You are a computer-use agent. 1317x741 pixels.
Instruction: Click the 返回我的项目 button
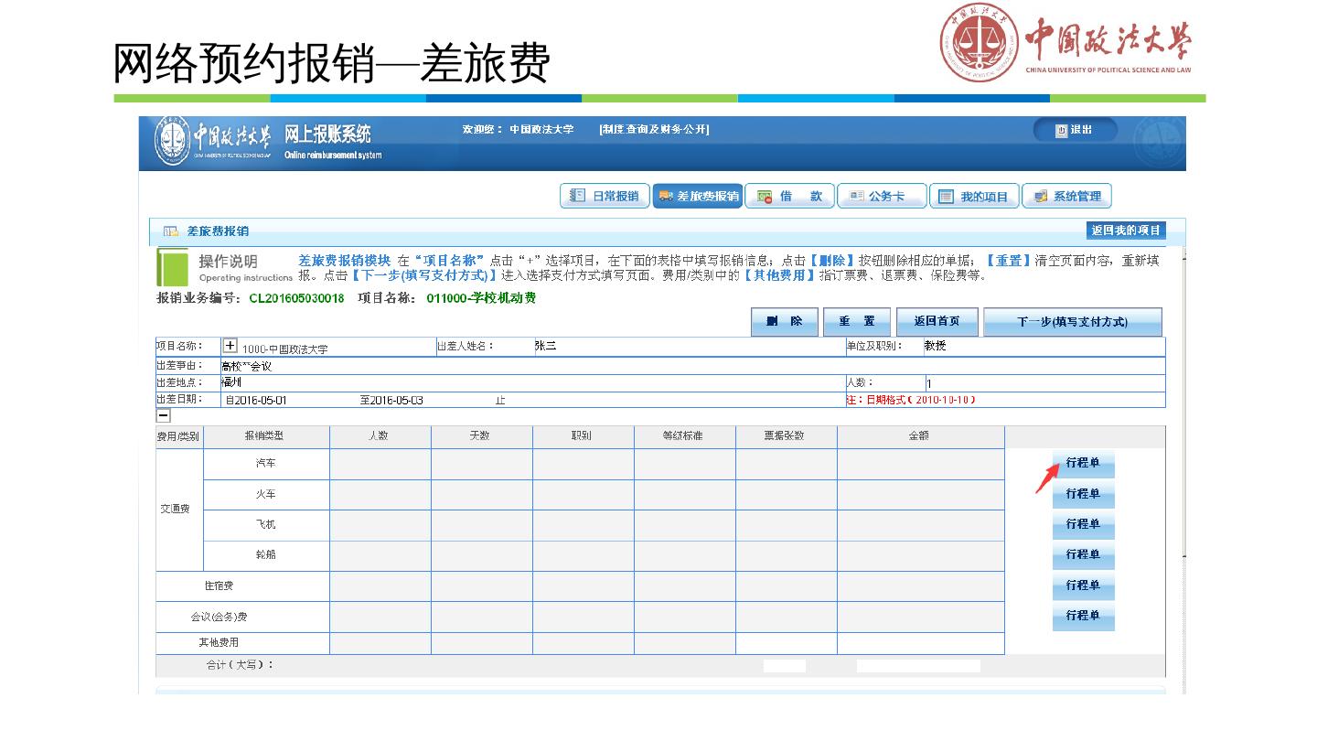pyautogui.click(x=1126, y=231)
